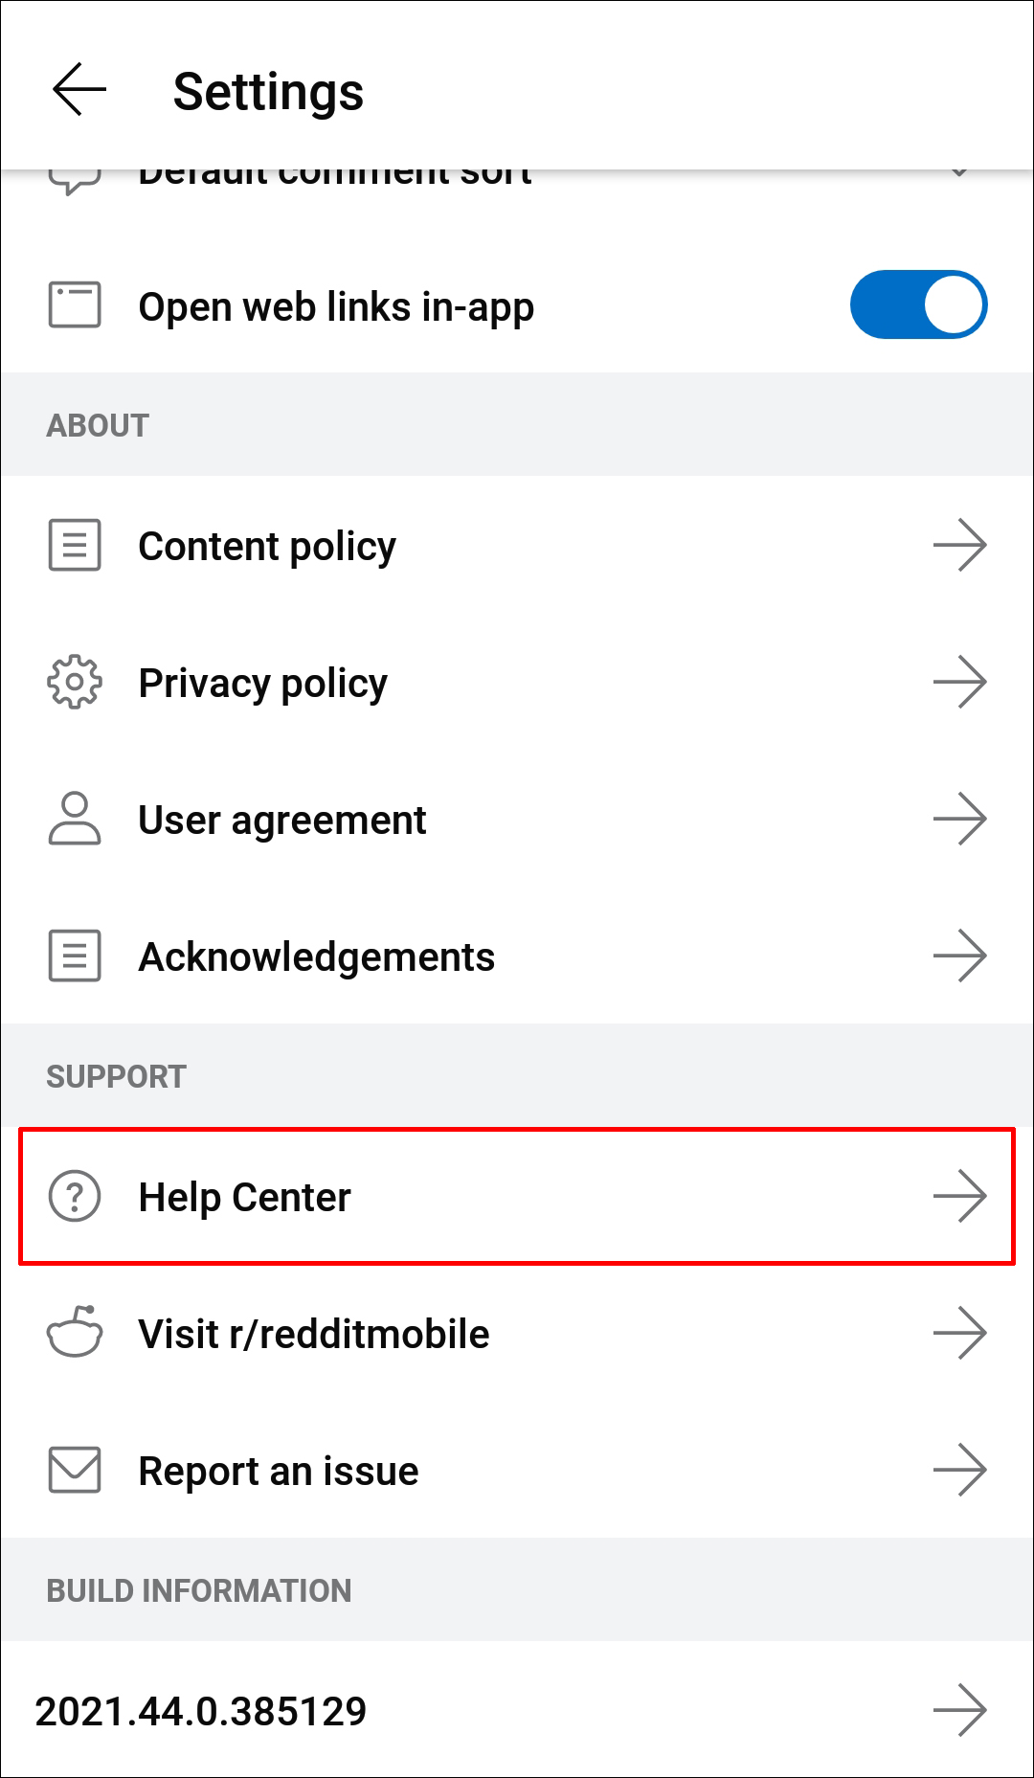Tap the back arrow in Settings header
The width and height of the screenshot is (1034, 1778).
tap(79, 90)
